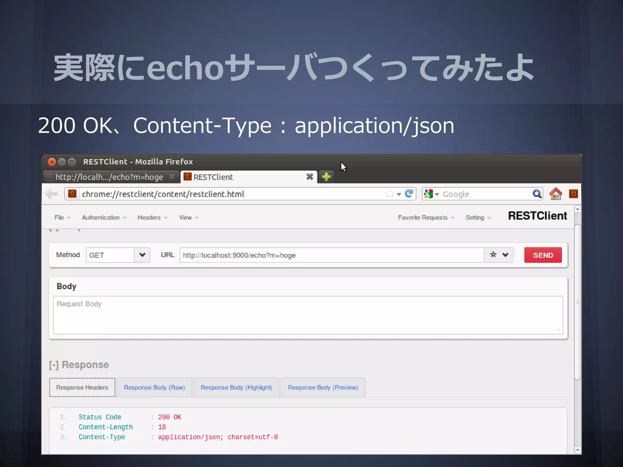Screen dimensions: 623x467
Task: Focus the Request Body text area
Action: (x=308, y=315)
